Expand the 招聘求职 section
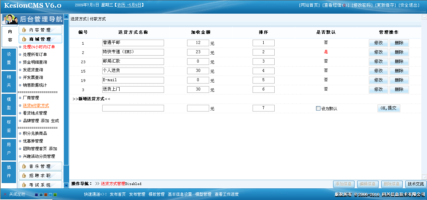 click(x=40, y=176)
